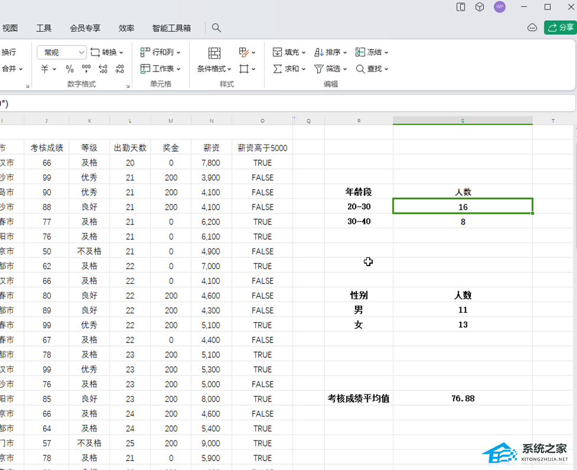
Task: Open 行和列 rows and columns menu
Action: tap(161, 52)
